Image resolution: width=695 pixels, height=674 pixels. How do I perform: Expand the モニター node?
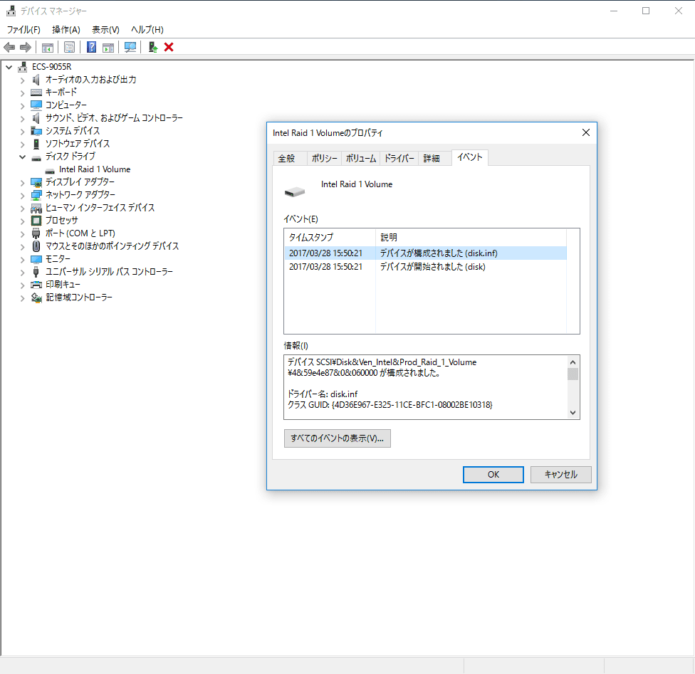point(22,260)
